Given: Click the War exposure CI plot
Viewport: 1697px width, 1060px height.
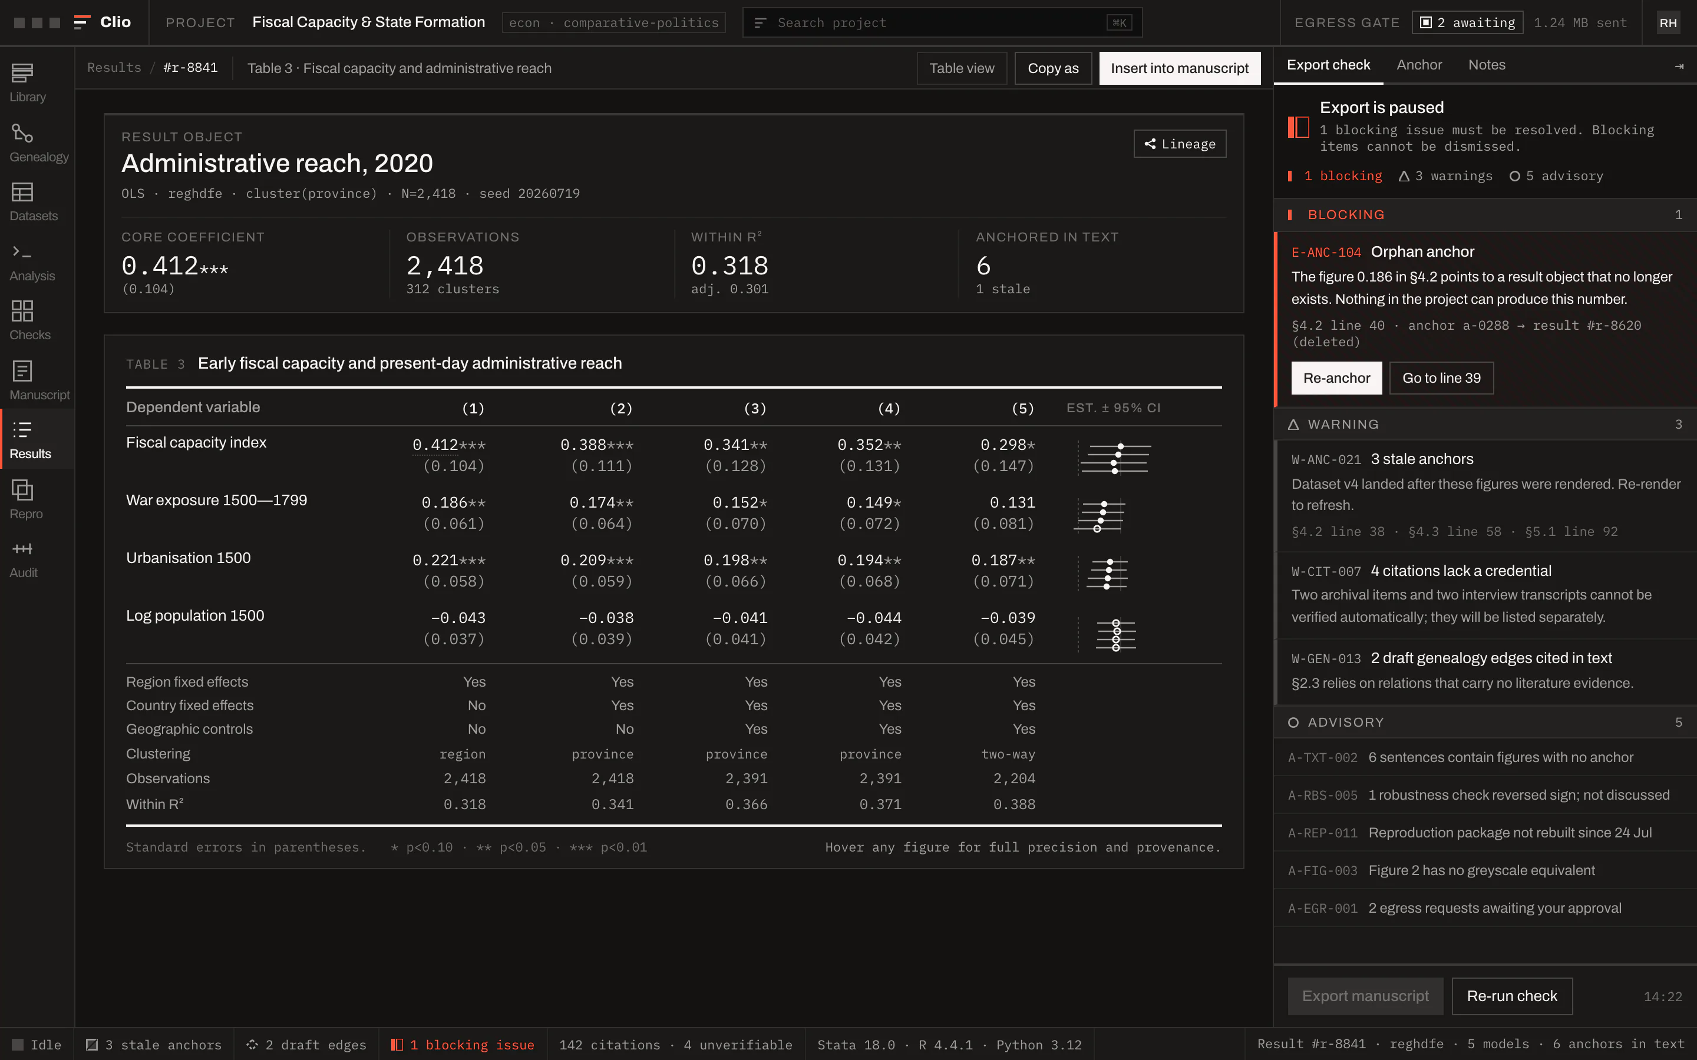Looking at the screenshot, I should (1100, 515).
